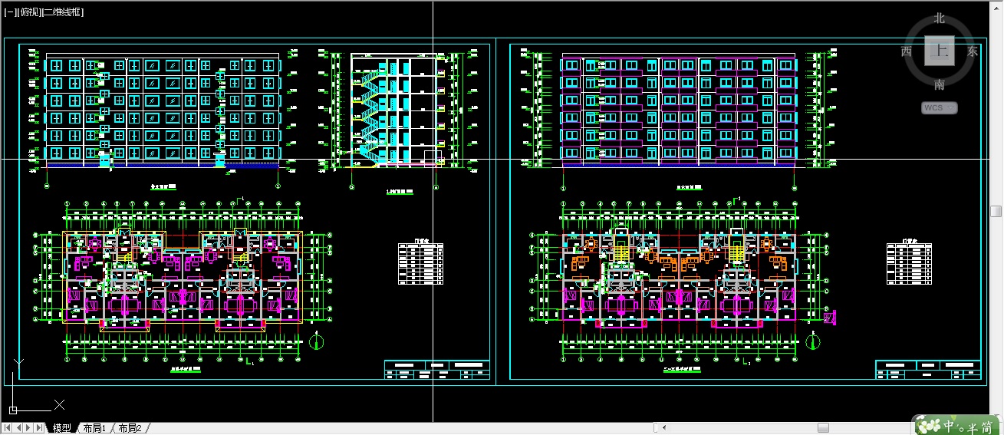
Task: Click the vertical scrollbar up arrow
Action: point(996,8)
